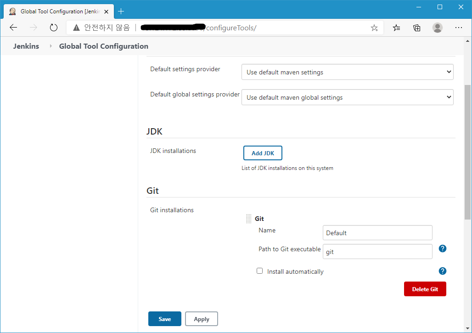This screenshot has width=472, height=333.
Task: Click the Add JDK button
Action: pos(263,153)
